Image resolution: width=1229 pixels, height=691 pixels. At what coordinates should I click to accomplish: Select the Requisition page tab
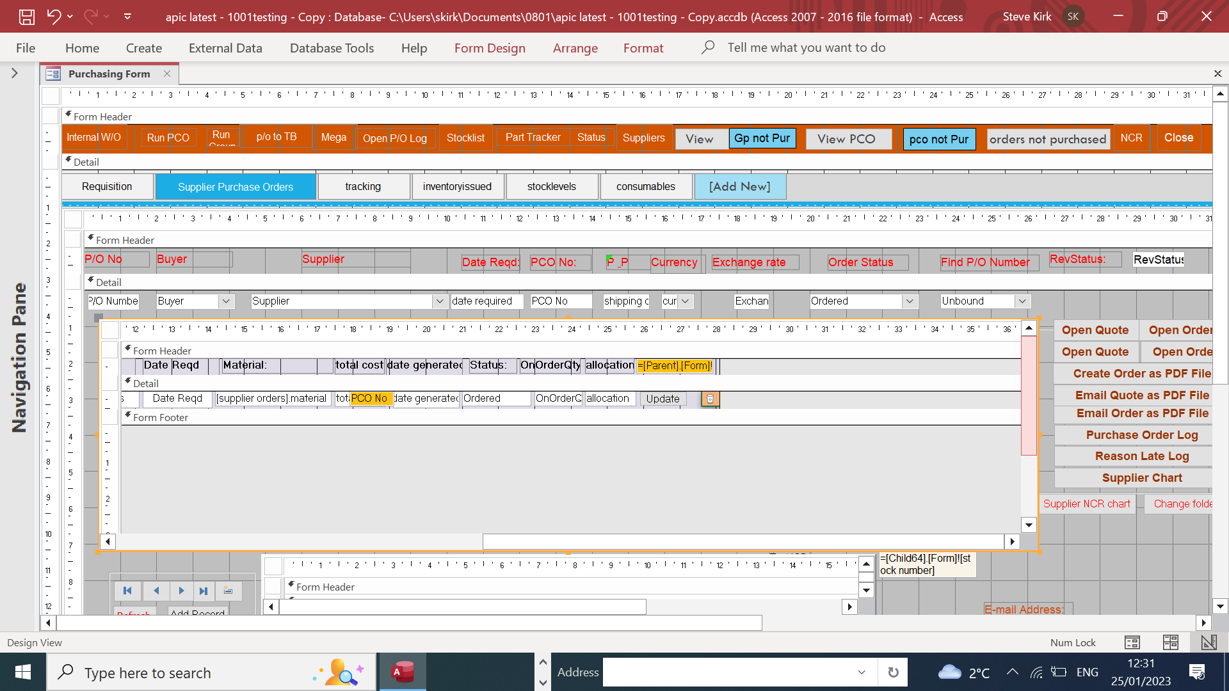[x=108, y=187]
